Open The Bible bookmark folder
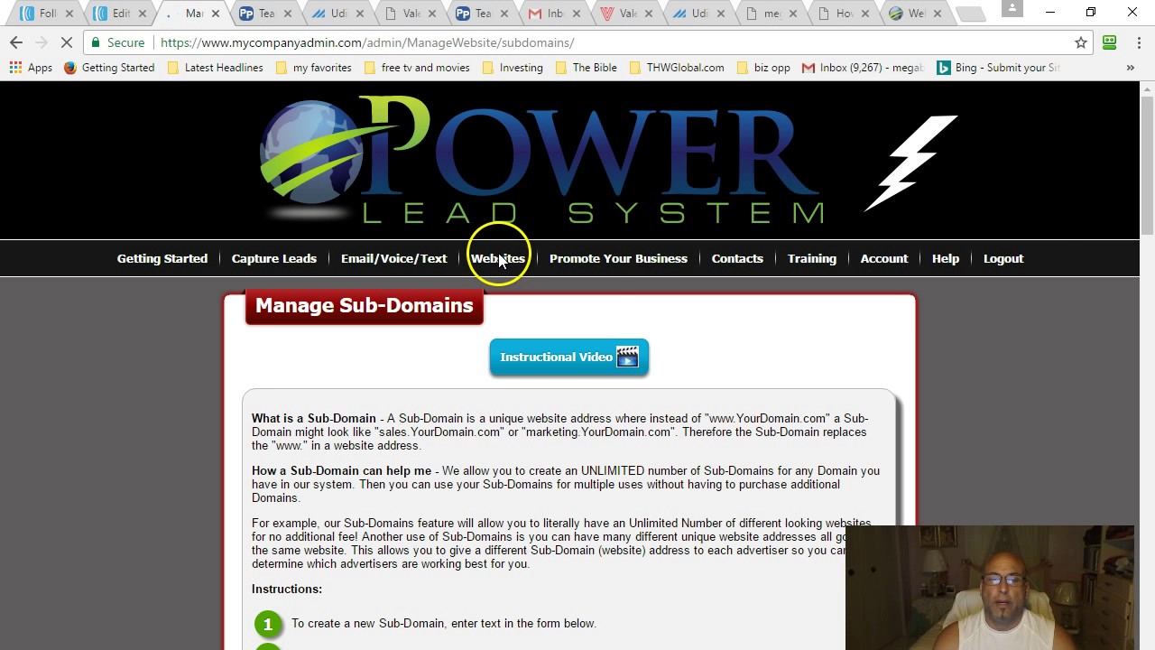 point(586,68)
